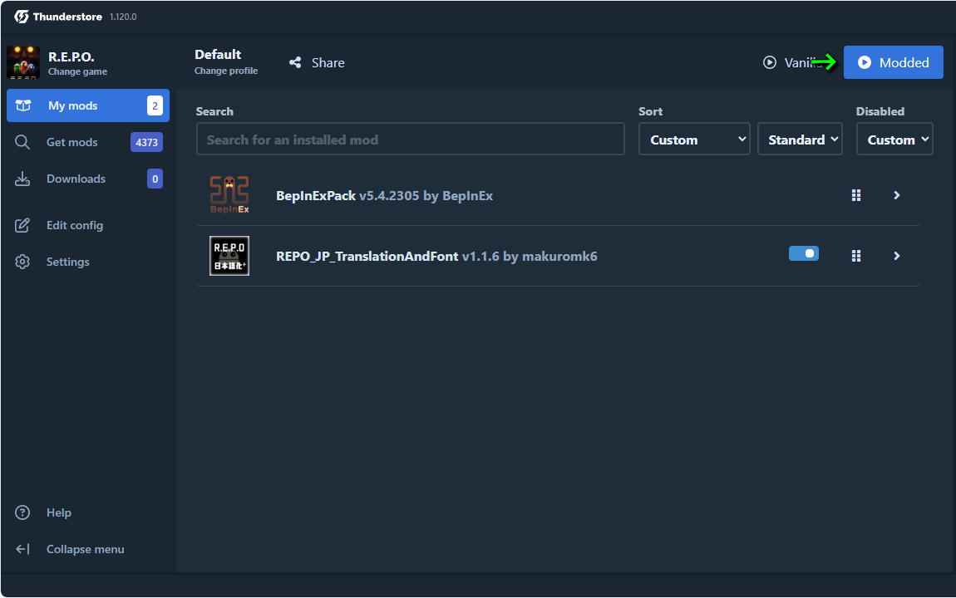Screen dimensions: 956x598
Task: Click the version number 1.120.0
Action: pyautogui.click(x=123, y=17)
